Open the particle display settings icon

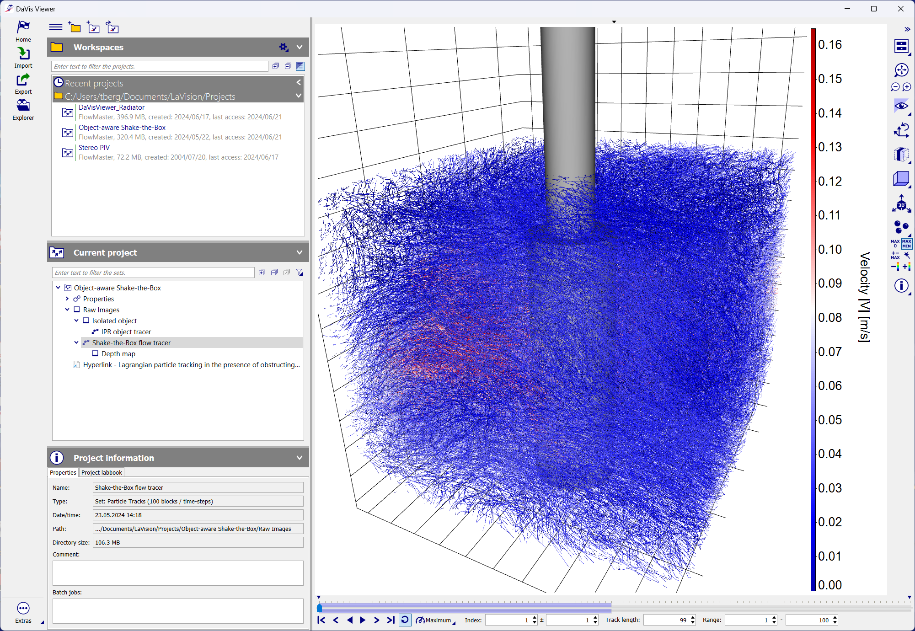(x=901, y=227)
